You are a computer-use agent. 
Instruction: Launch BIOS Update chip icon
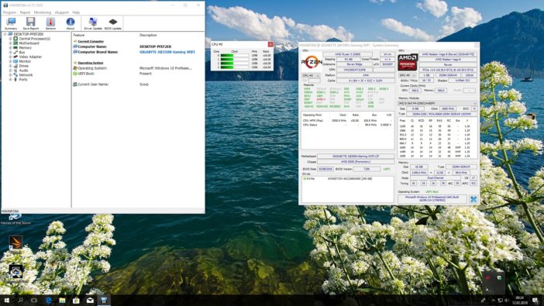point(113,23)
